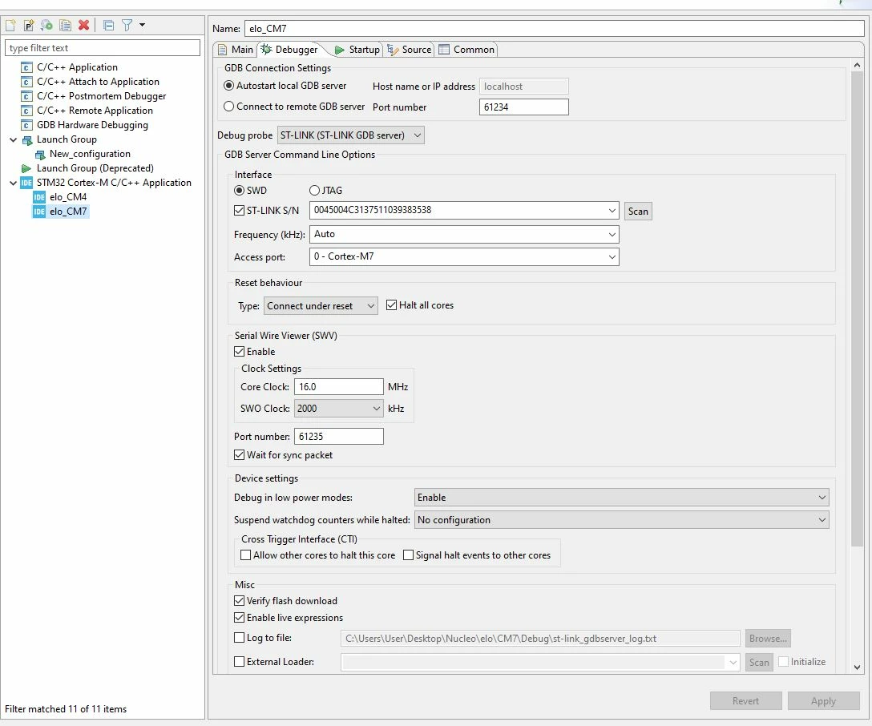
Task: Switch to the Startup tab
Action: [x=357, y=50]
